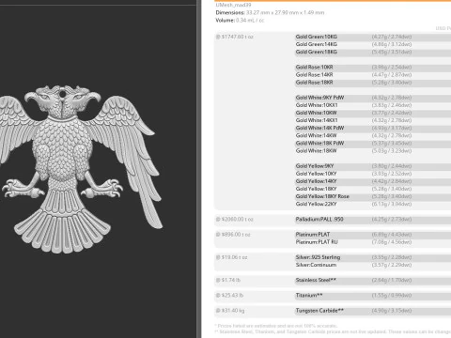The image size is (451, 338).
Task: Click the palladium spot price $2060.00 t oz
Action: tap(235, 220)
